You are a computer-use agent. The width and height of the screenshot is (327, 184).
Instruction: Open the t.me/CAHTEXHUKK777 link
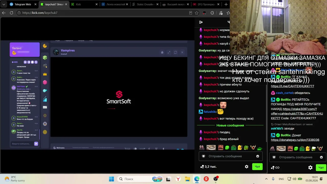click(x=293, y=86)
